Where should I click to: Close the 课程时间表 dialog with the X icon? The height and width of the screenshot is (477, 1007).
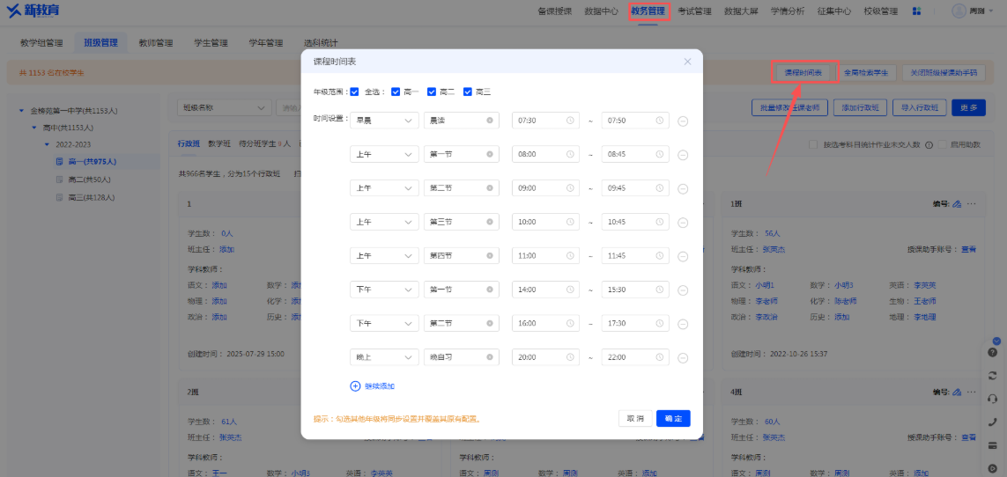click(688, 62)
